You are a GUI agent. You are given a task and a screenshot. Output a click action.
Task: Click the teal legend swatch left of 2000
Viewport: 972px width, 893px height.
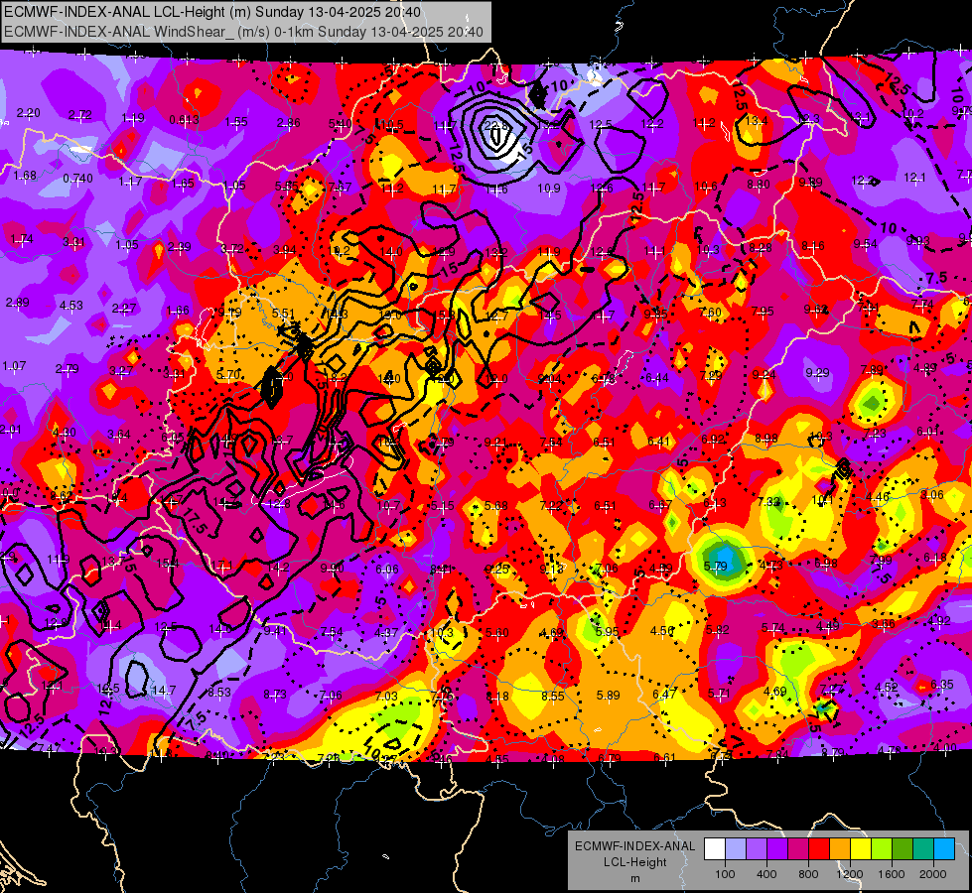923,849
